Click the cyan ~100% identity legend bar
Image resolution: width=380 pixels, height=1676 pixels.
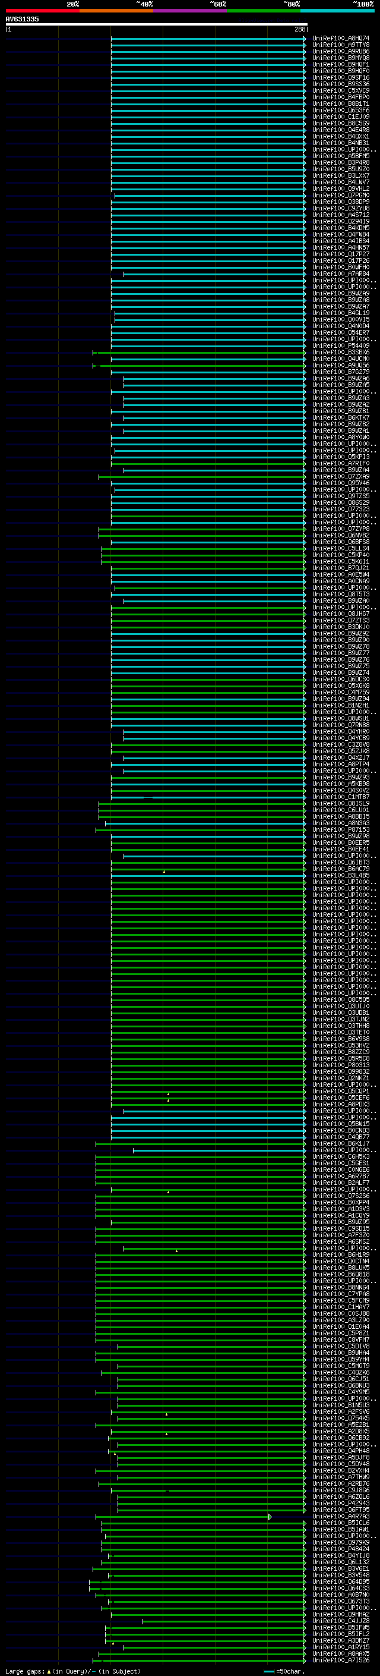pyautogui.click(x=337, y=11)
